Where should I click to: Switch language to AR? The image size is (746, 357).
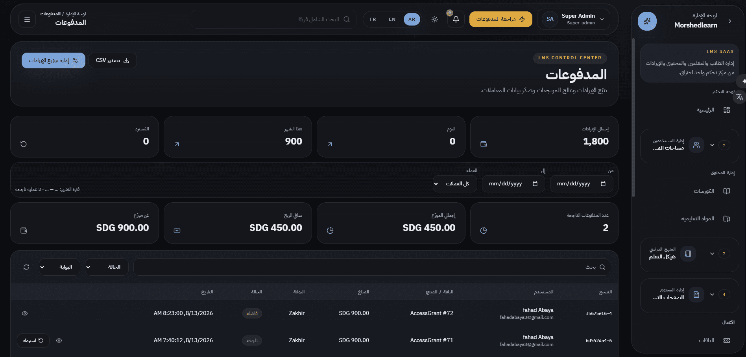pyautogui.click(x=412, y=19)
